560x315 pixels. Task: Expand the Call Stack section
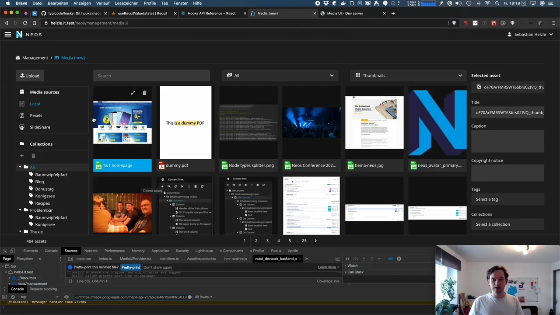pos(355,272)
